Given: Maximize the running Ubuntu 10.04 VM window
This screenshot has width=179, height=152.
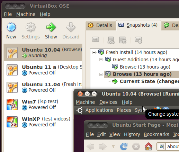Looking at the screenshot, I should (x=94, y=94).
